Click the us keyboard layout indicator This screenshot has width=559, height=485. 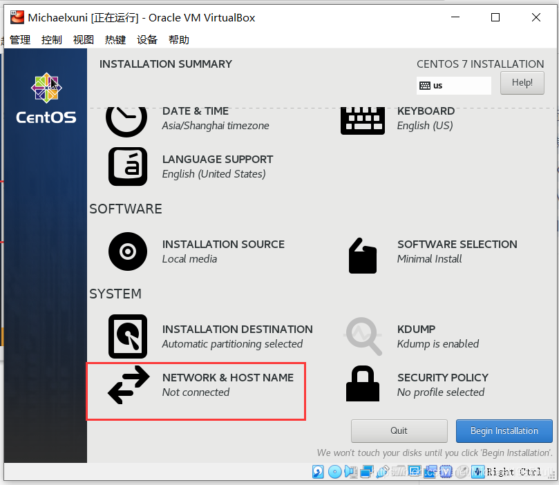(x=453, y=86)
